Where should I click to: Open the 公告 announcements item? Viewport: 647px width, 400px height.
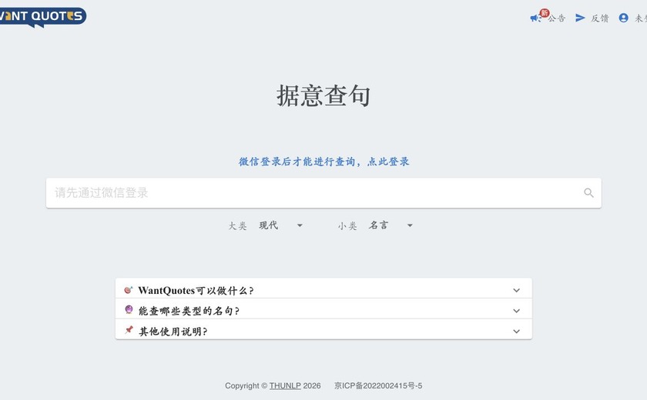coord(557,18)
